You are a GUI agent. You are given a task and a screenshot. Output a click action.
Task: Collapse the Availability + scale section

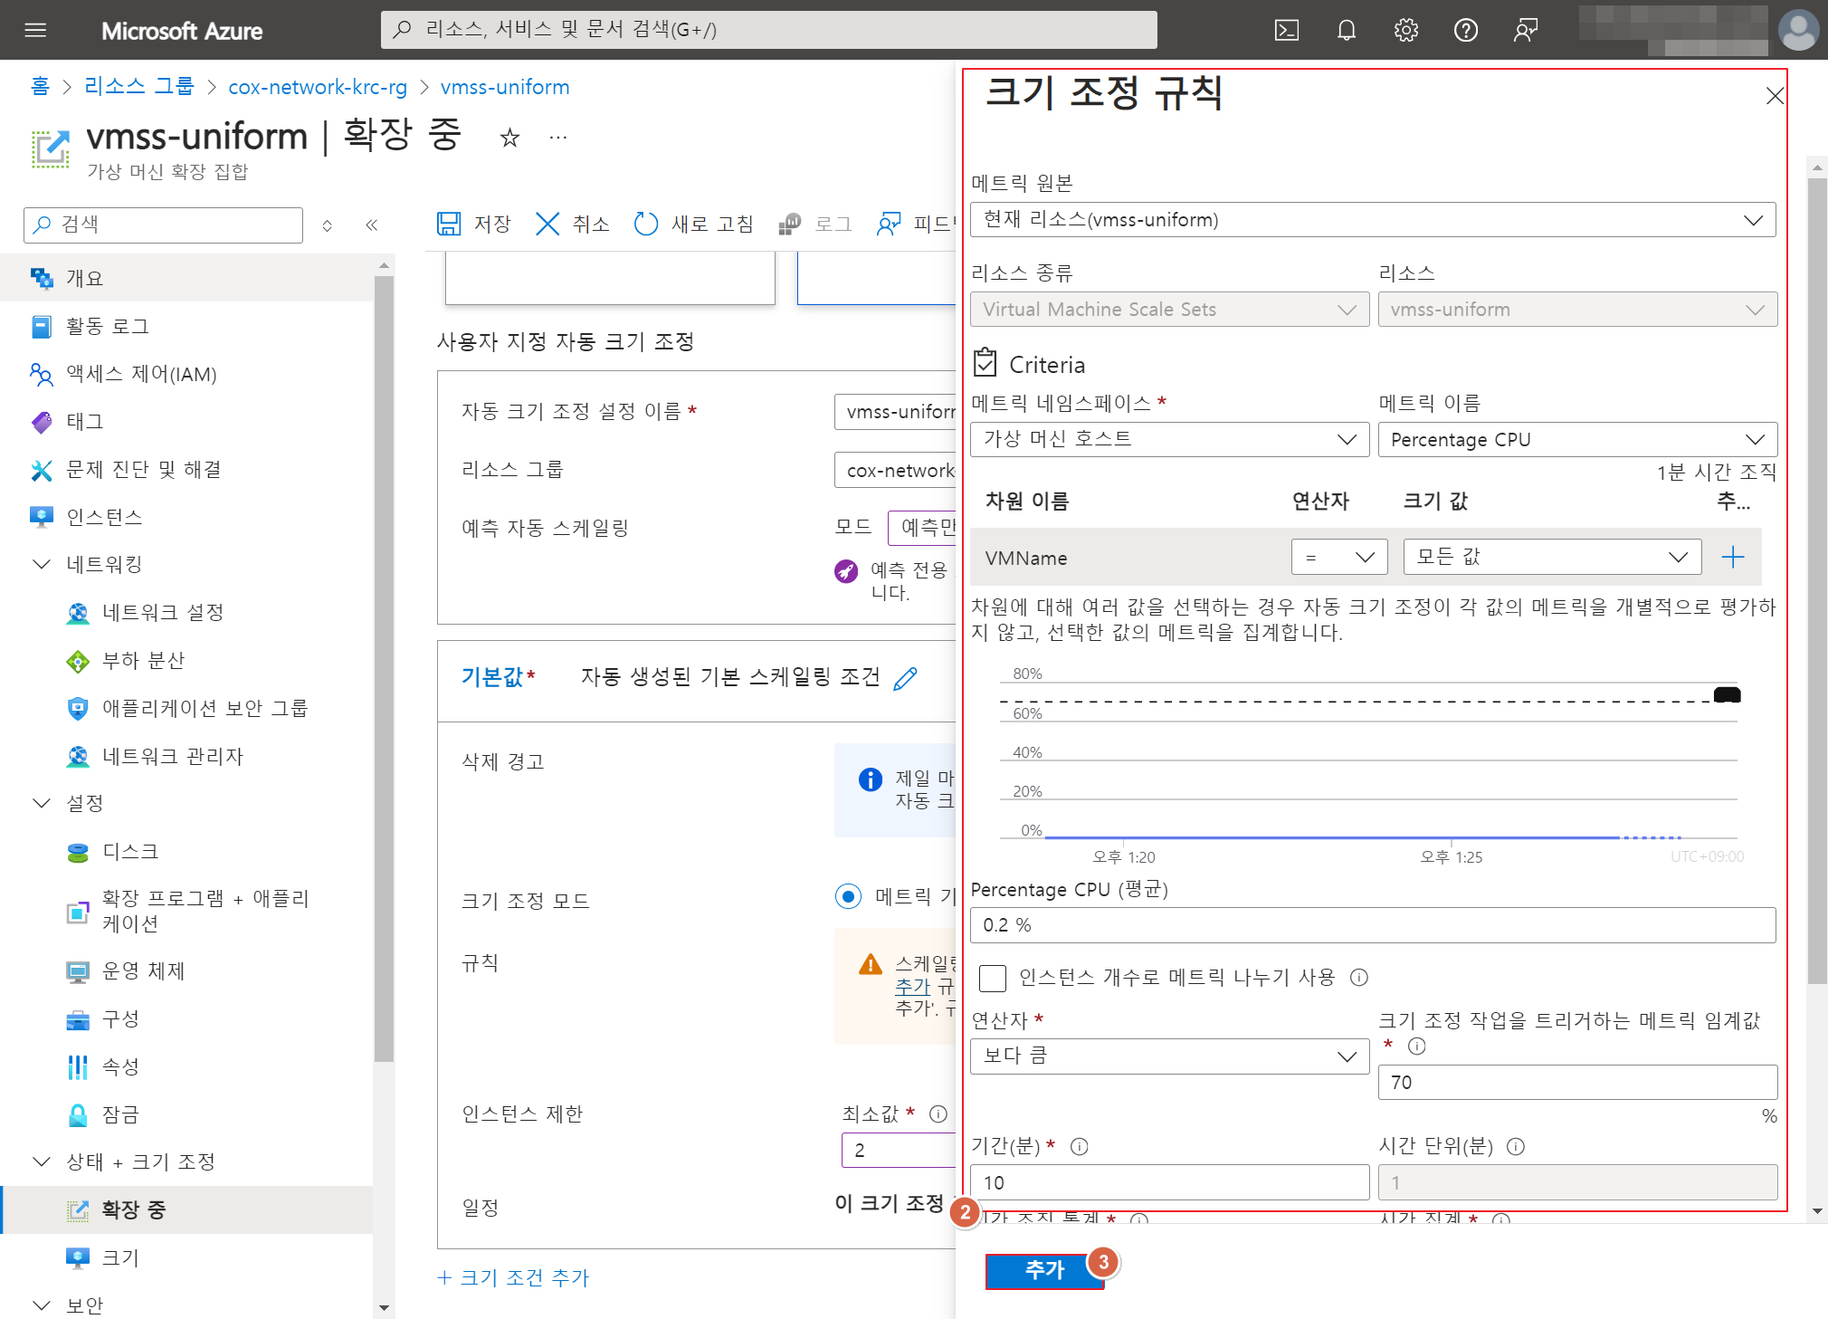[x=41, y=1161]
